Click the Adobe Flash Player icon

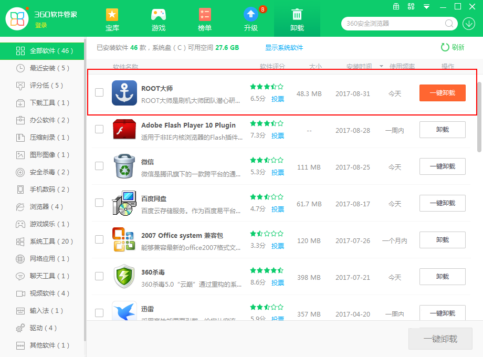tap(124, 129)
